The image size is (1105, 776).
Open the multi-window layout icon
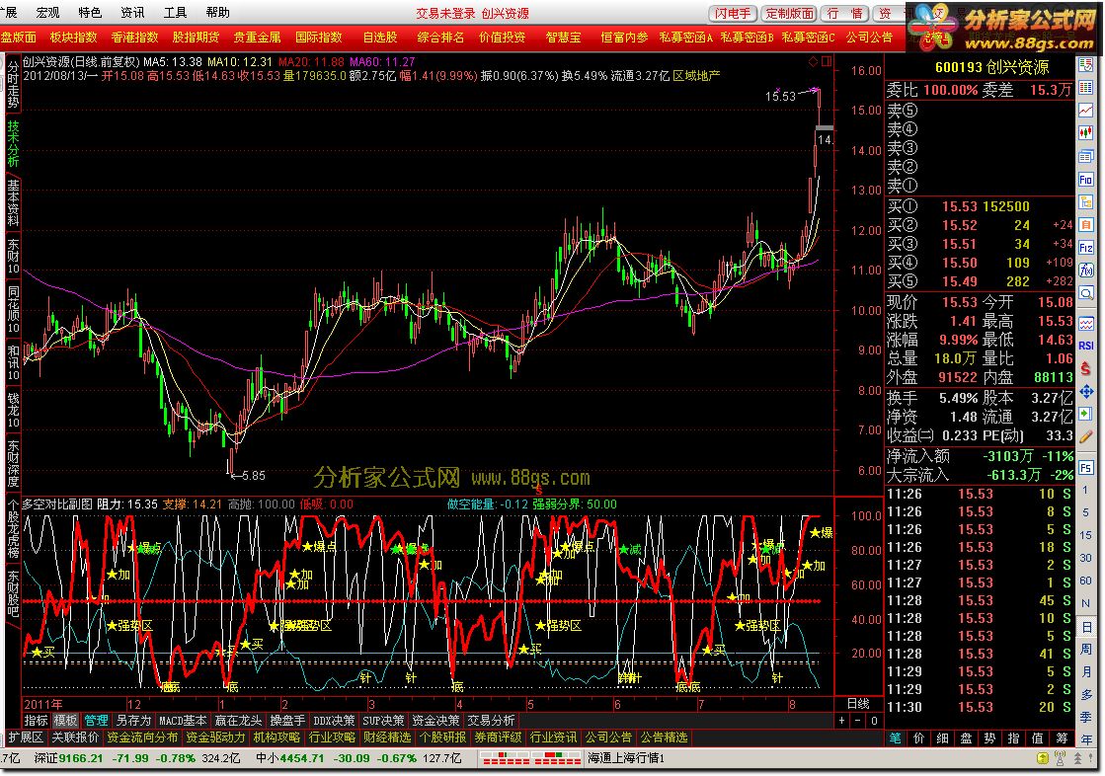[1086, 156]
